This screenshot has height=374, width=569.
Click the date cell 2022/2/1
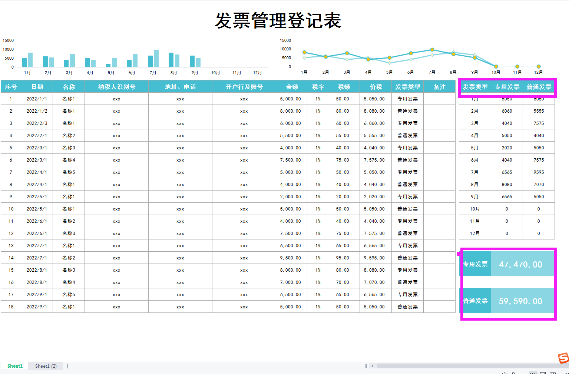[37, 136]
